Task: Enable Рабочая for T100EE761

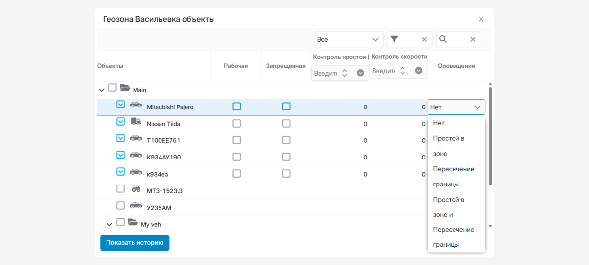Action: [237, 140]
